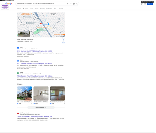156x133 pixels.
Task: Select the University Village Apartments map marker
Action: tap(38, 18)
